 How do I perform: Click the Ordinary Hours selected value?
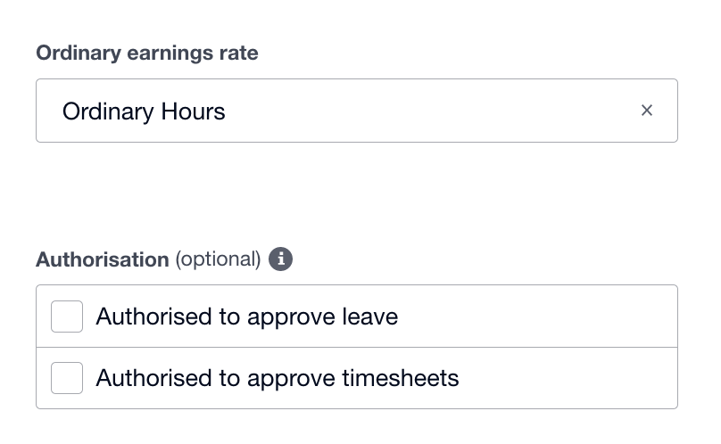tap(144, 111)
